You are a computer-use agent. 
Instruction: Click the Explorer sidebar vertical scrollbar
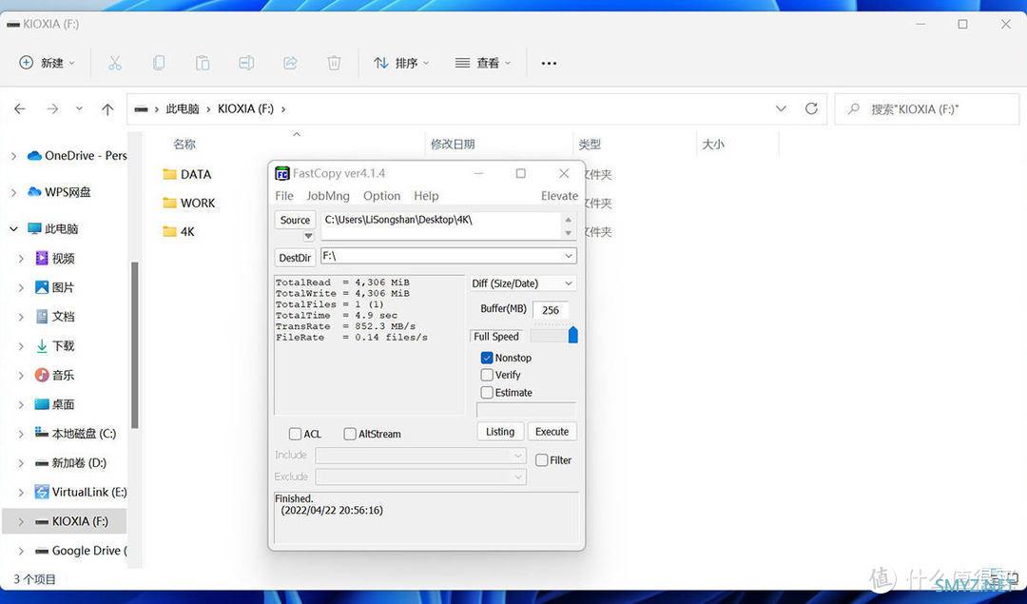click(135, 345)
